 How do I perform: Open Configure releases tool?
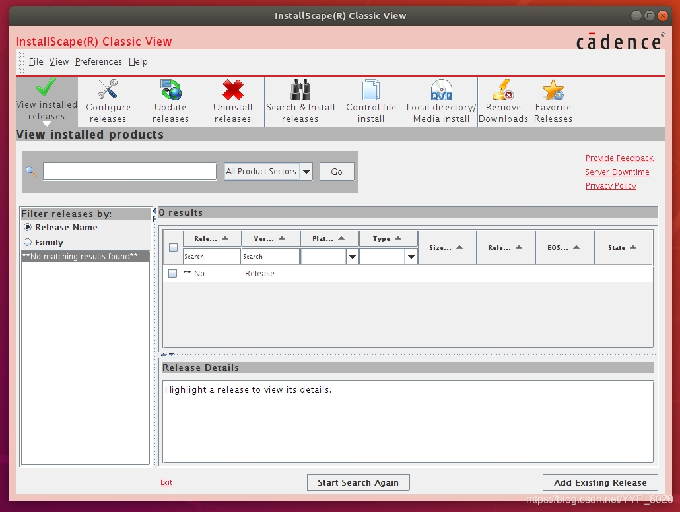pyautogui.click(x=108, y=101)
